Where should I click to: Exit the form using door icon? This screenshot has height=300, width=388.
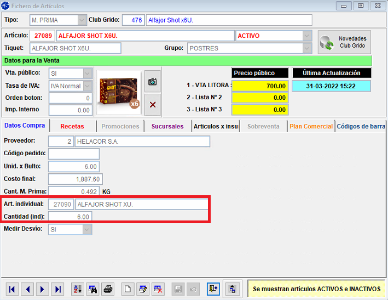coord(213,289)
